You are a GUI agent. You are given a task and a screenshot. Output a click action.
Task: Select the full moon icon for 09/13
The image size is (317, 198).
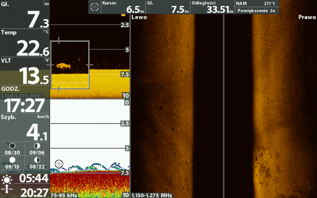pos(12,160)
